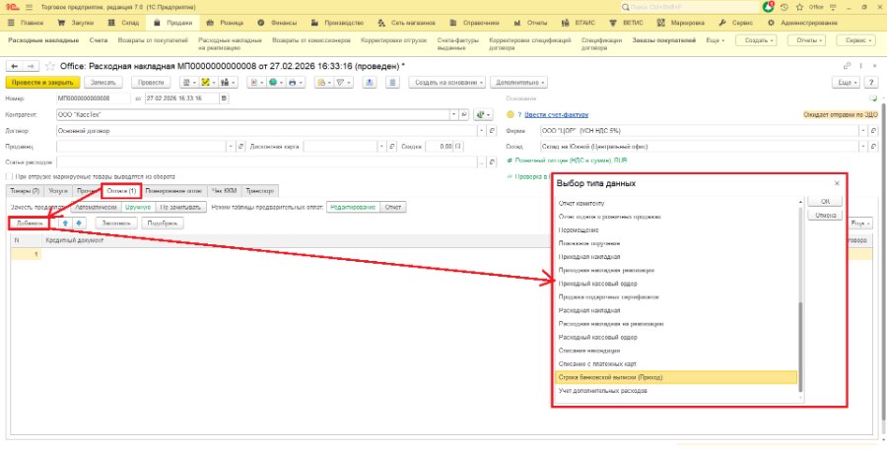The width and height of the screenshot is (887, 450).
Task: Go forward with the right arrow button
Action: point(32,66)
